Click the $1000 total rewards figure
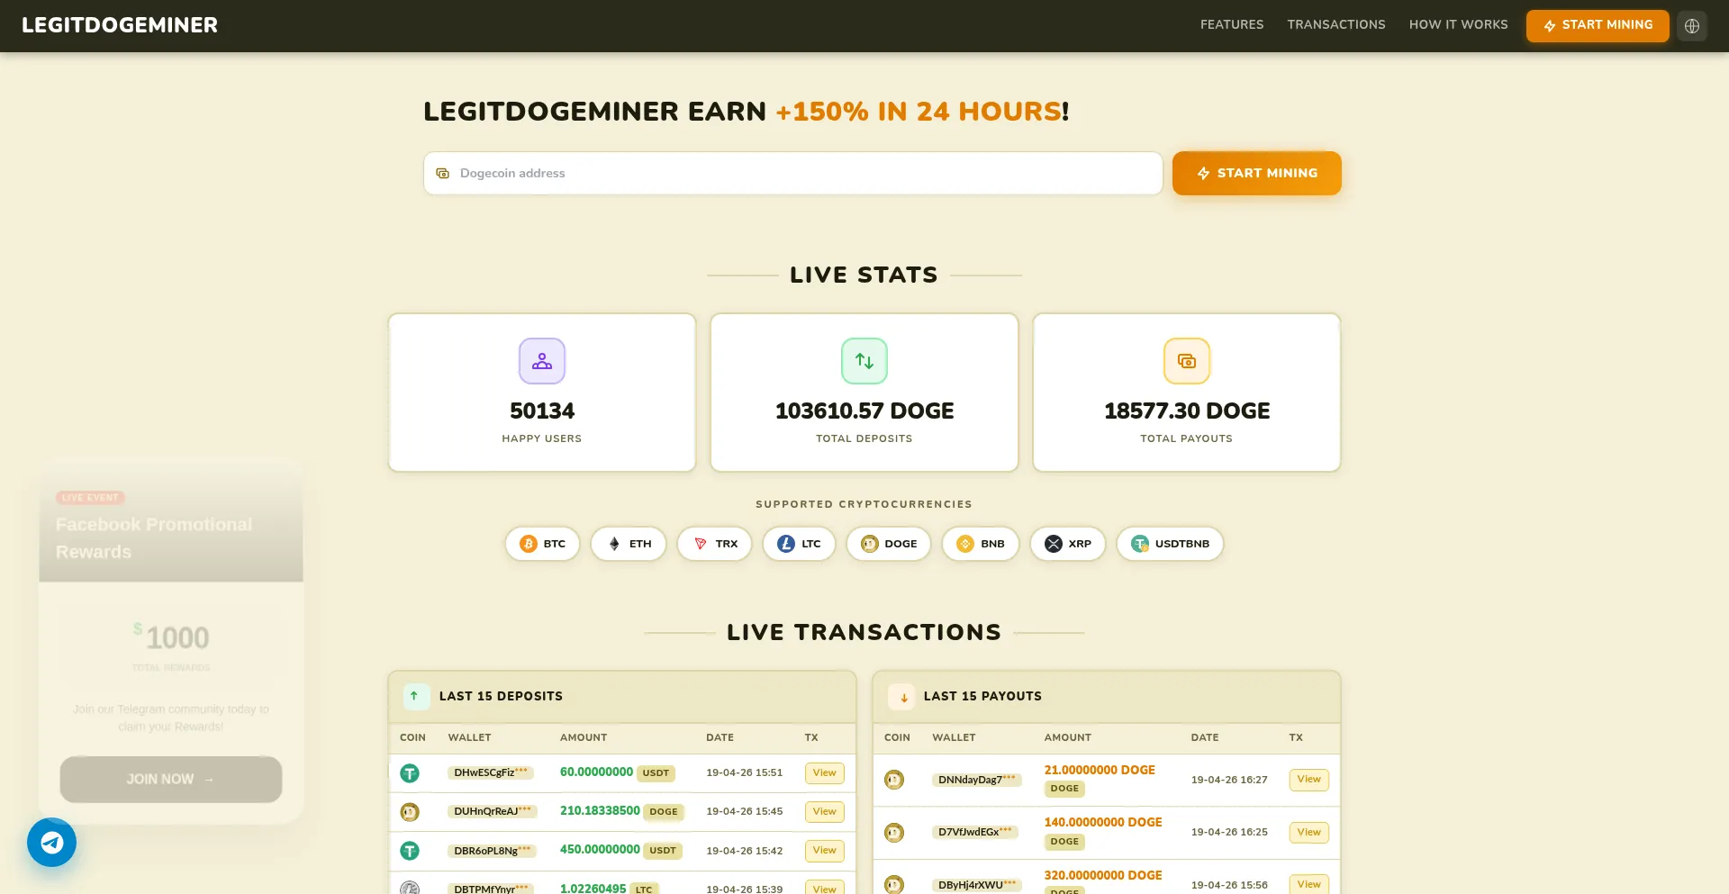Viewport: 1729px width, 894px height. 171,637
